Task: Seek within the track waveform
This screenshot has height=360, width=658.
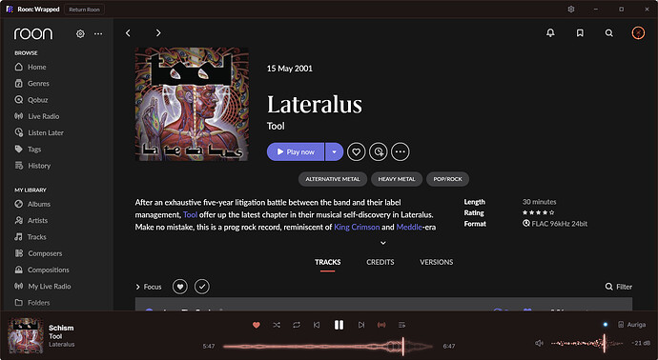Action: coord(328,346)
